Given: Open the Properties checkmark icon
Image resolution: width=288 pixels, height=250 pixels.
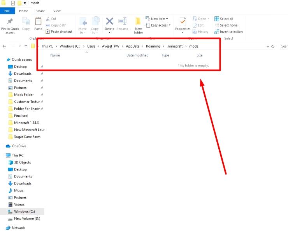Looking at the screenshot, I should click(x=183, y=21).
